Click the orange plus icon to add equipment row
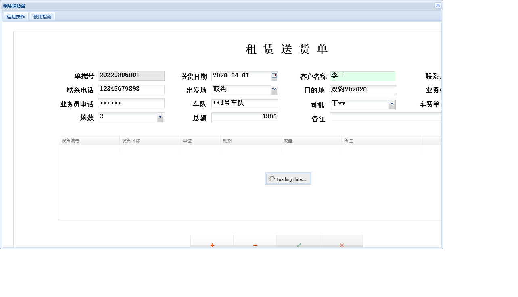Screen dimensions: 518x297 pyautogui.click(x=212, y=245)
